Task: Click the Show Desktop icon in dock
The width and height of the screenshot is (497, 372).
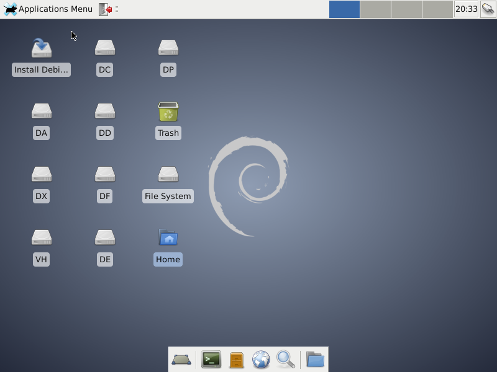Action: [x=181, y=360]
